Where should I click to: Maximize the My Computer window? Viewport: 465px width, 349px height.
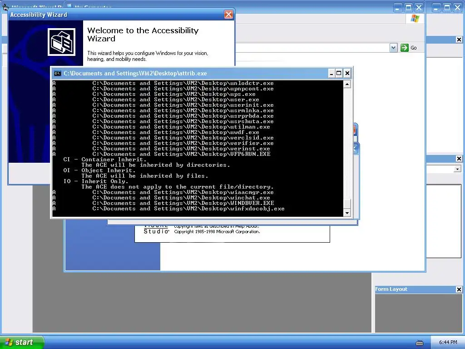click(408, 8)
